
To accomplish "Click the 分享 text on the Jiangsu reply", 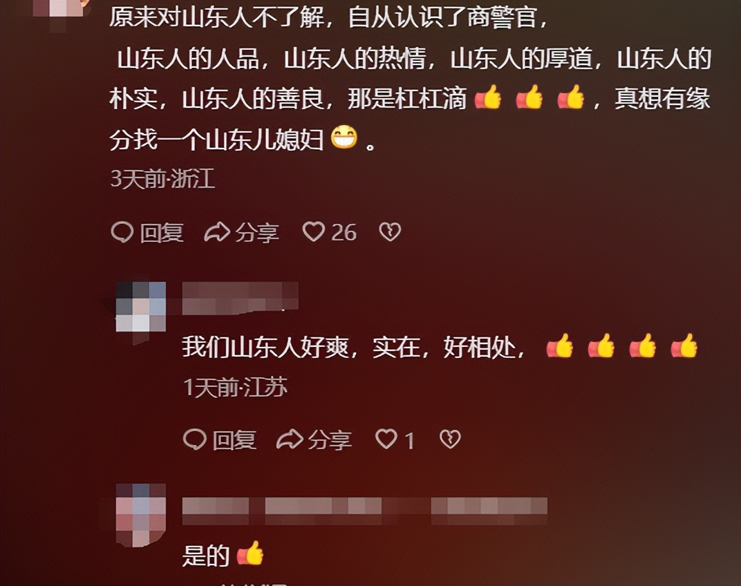I will tap(330, 440).
